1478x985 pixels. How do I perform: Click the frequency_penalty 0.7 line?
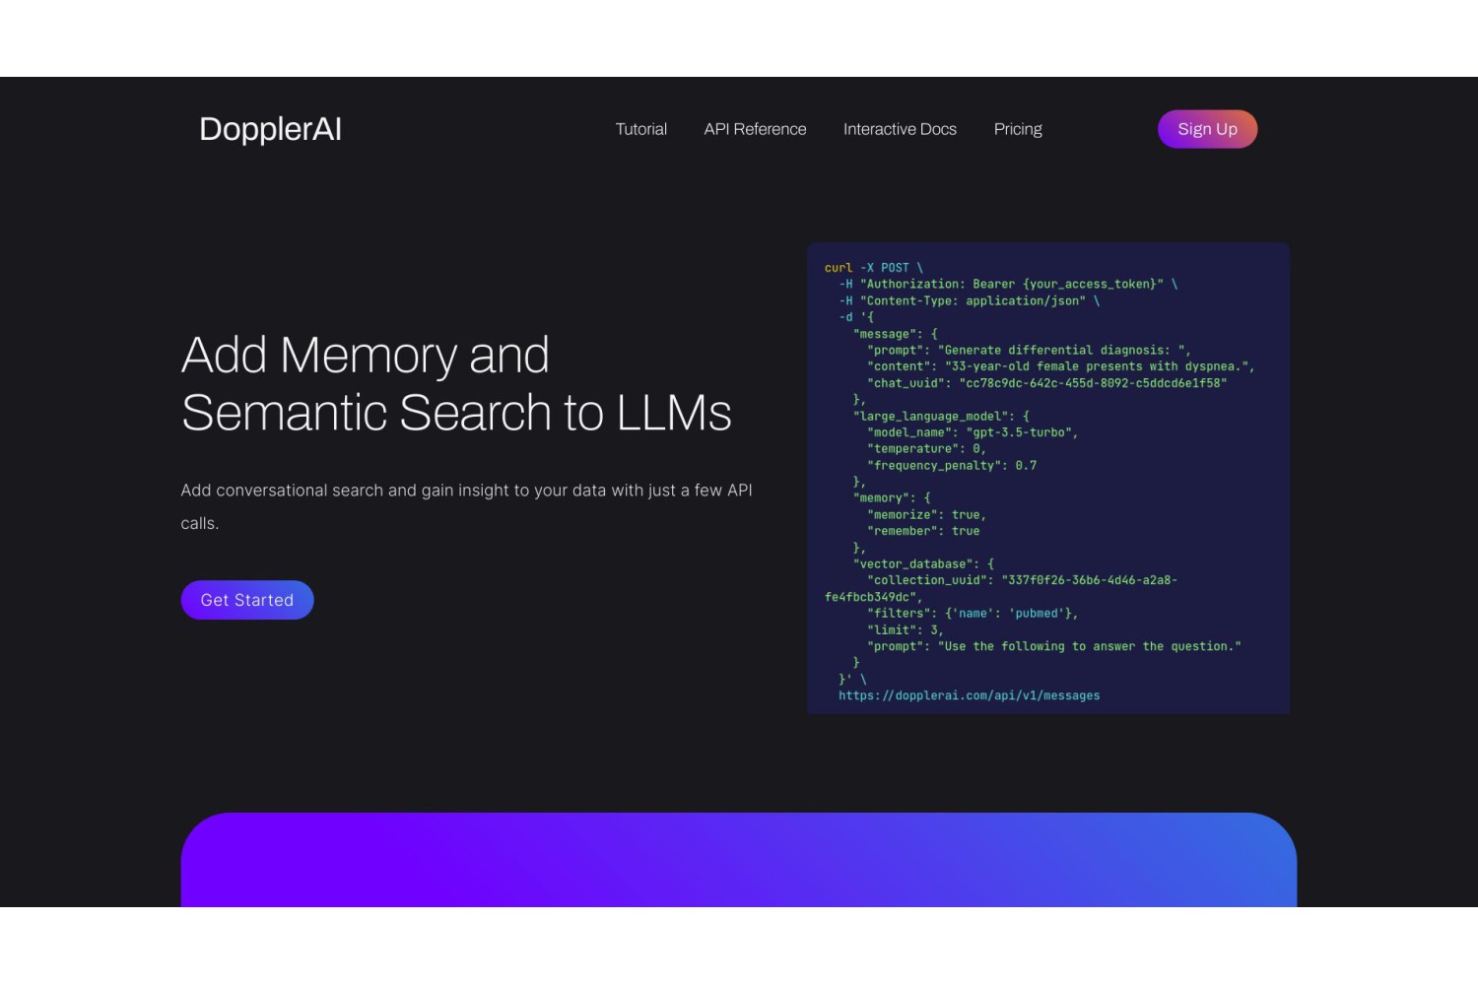[x=952, y=465]
